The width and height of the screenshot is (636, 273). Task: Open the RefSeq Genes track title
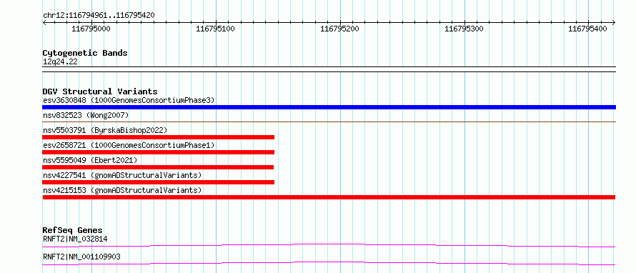pos(72,230)
